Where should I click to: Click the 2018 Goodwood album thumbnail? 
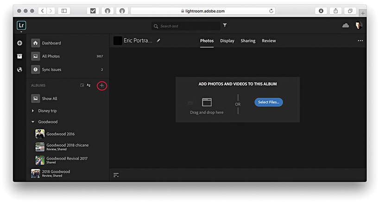click(36, 173)
